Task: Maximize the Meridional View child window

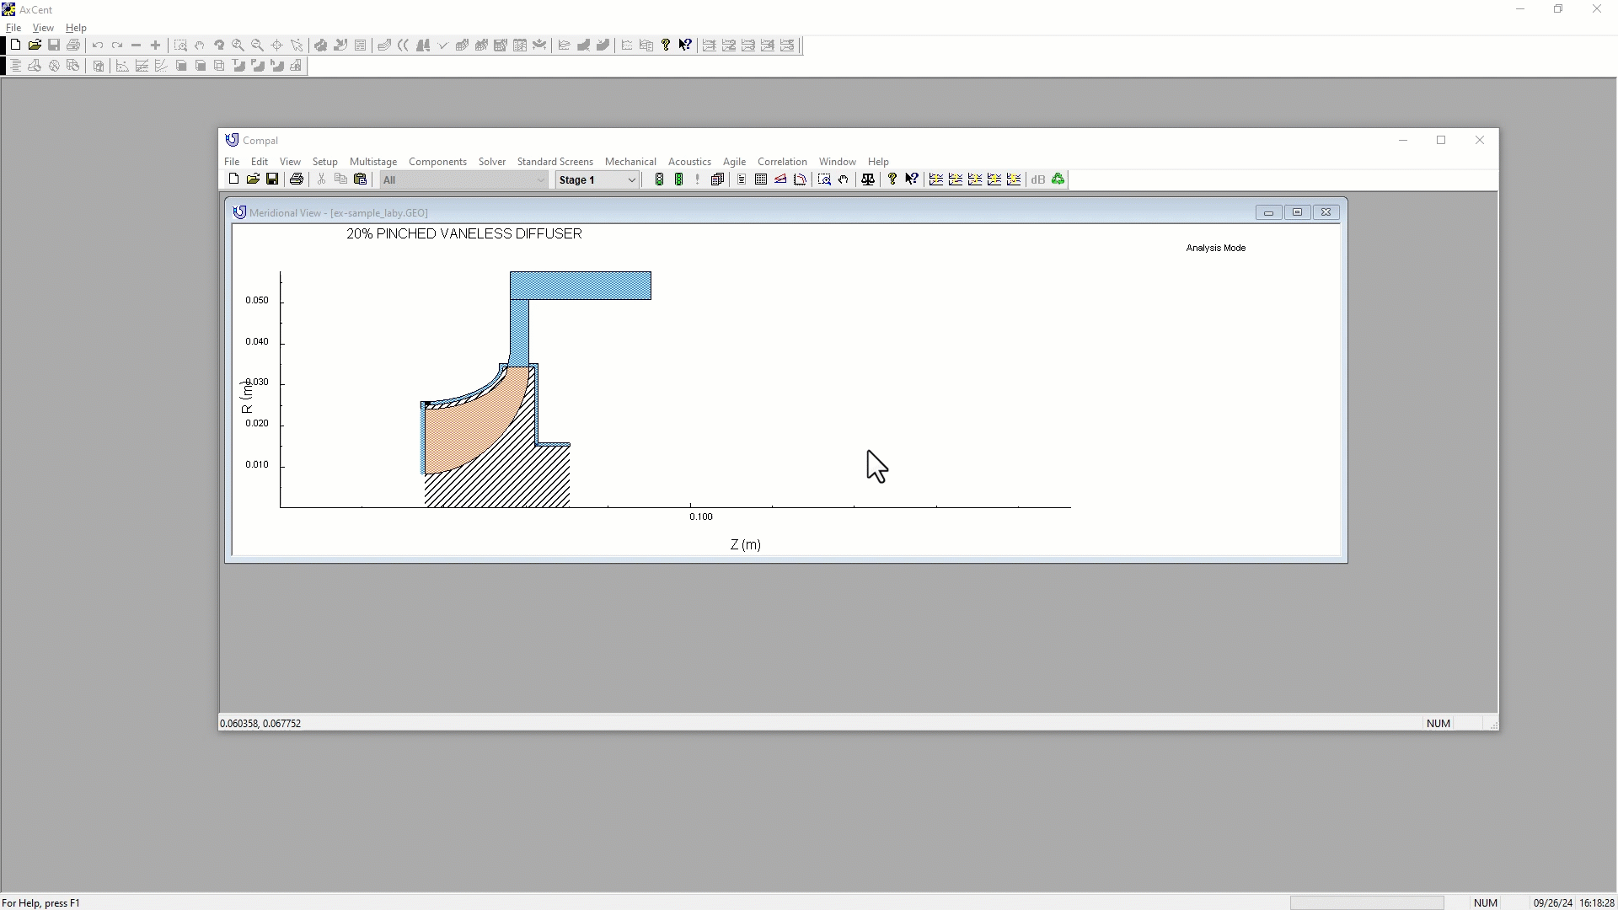Action: click(x=1297, y=212)
